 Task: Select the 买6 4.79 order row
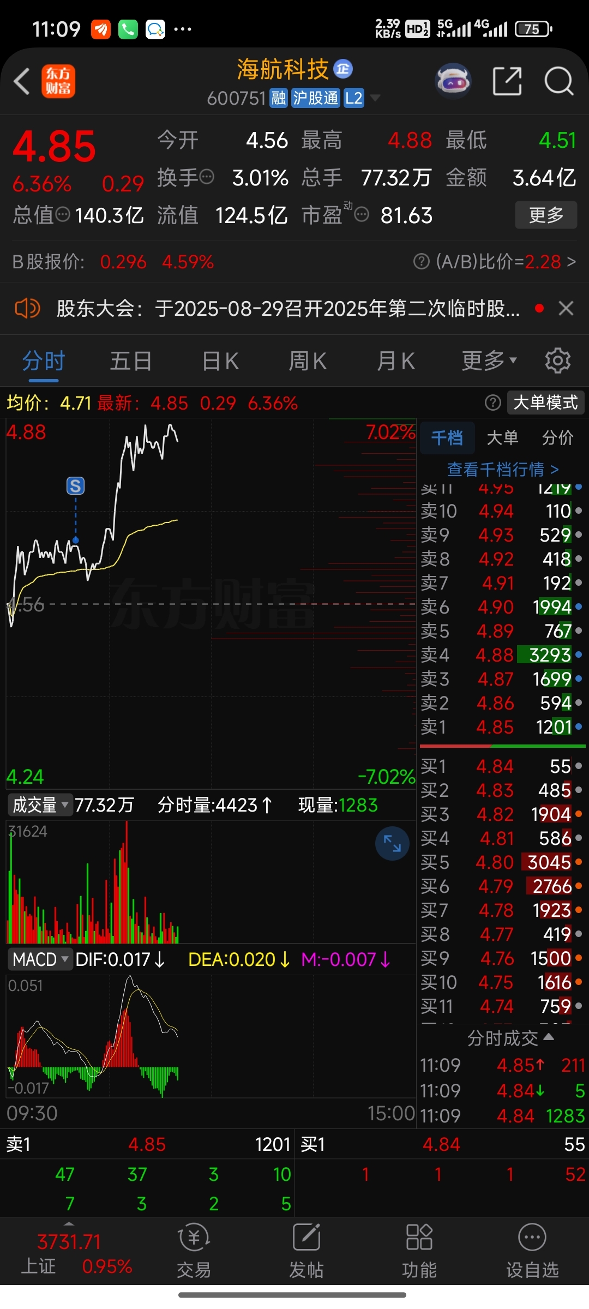coord(502,886)
